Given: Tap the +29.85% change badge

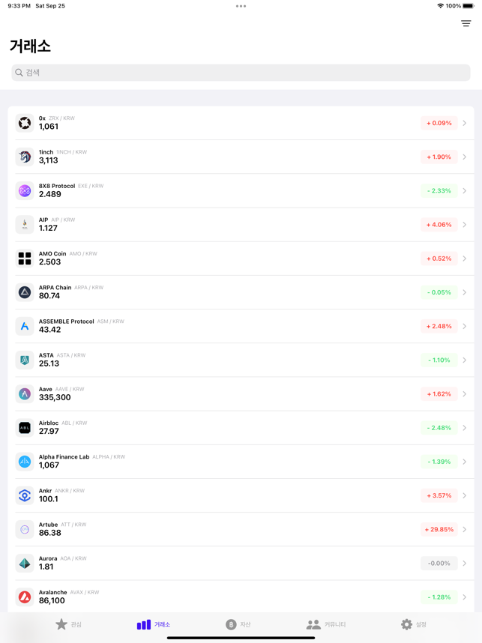Looking at the screenshot, I should pyautogui.click(x=439, y=529).
